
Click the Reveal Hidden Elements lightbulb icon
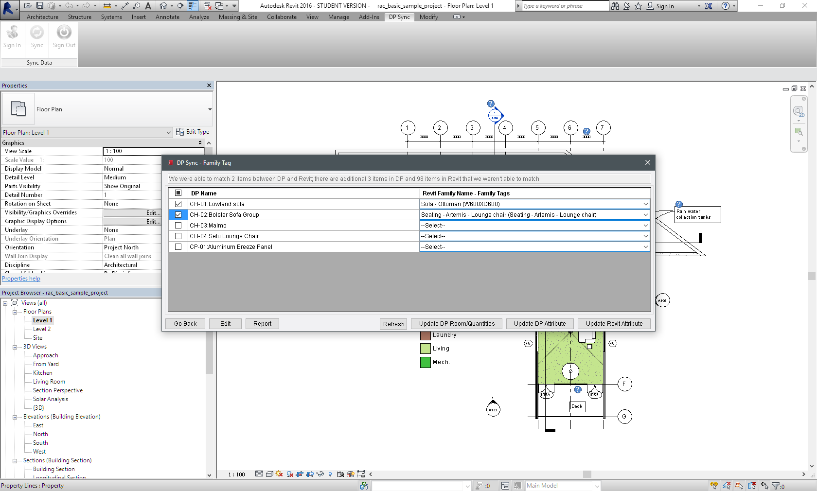pyautogui.click(x=330, y=474)
